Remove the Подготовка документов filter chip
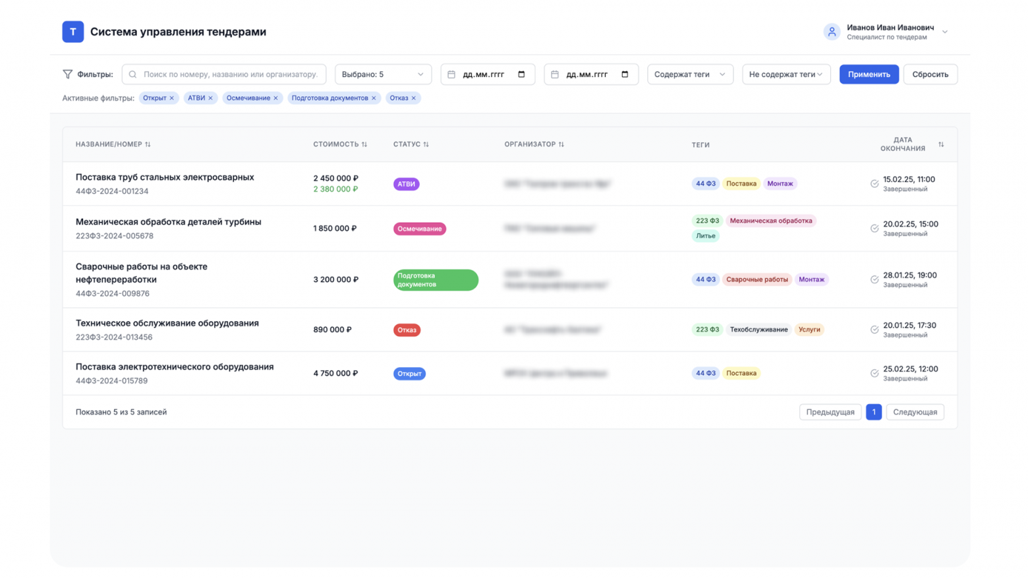Image resolution: width=1028 pixels, height=578 pixels. pos(374,98)
